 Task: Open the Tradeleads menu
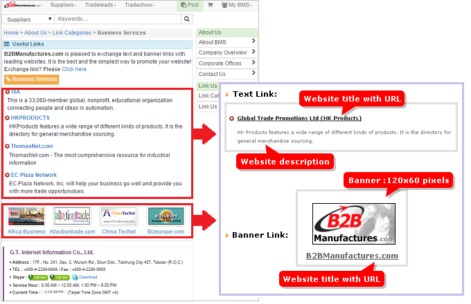(100, 5)
